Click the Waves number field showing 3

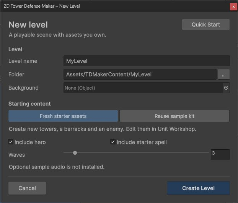220,155
